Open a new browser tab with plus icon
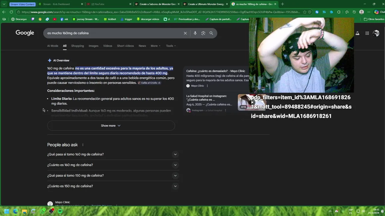The width and height of the screenshot is (385, 216). point(282,4)
